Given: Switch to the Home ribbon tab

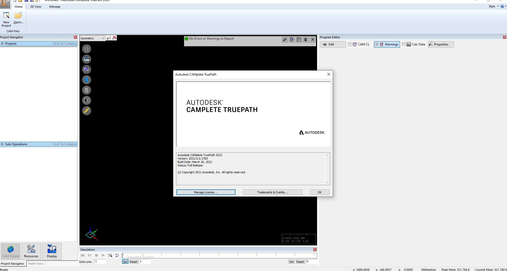Looking at the screenshot, I should tap(19, 7).
